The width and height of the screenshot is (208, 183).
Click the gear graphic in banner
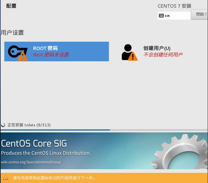click(x=180, y=151)
